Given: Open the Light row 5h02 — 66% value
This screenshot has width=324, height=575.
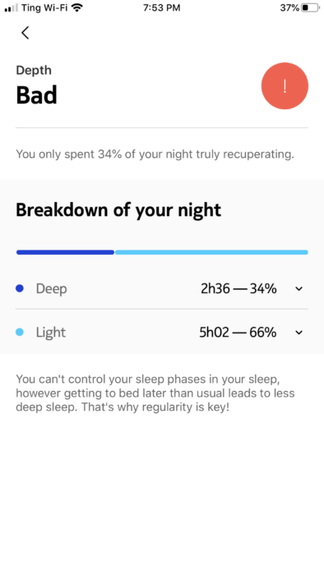Looking at the screenshot, I should [238, 333].
